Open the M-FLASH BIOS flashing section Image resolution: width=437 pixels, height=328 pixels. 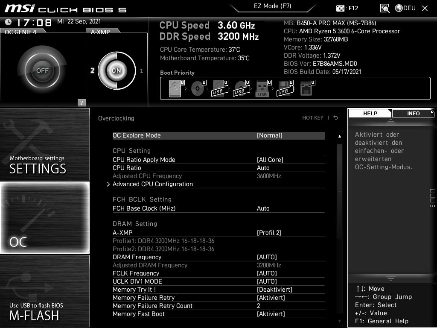pos(44,291)
